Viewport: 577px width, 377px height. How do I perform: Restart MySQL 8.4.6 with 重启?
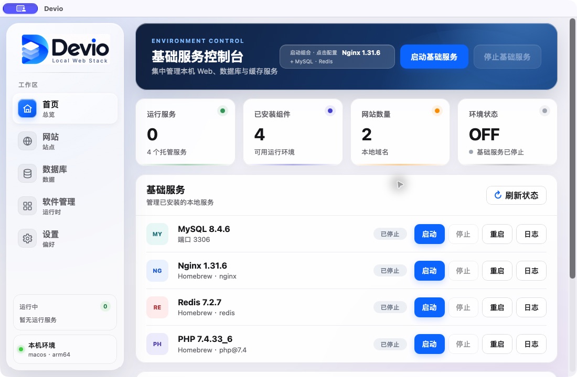click(x=497, y=234)
